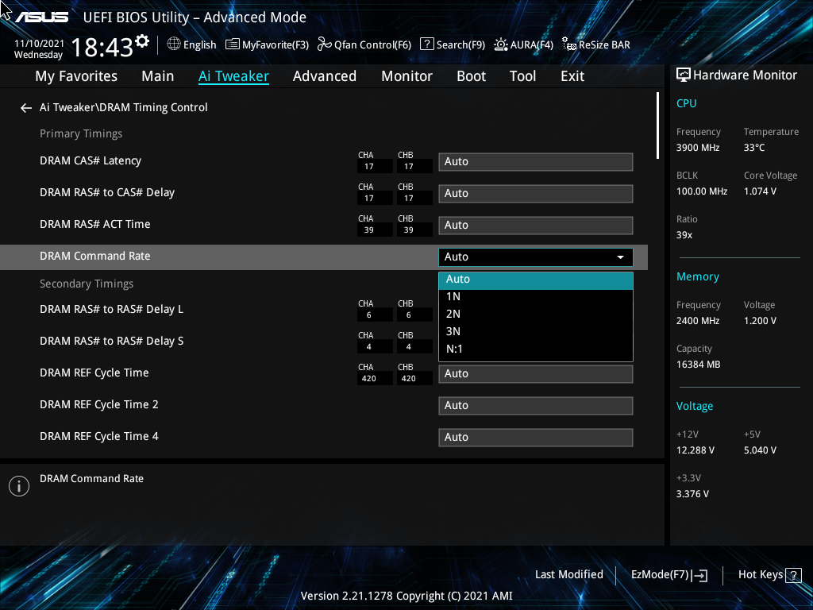Select the DRAM Command Rate row label
This screenshot has height=610, width=813.
point(95,257)
